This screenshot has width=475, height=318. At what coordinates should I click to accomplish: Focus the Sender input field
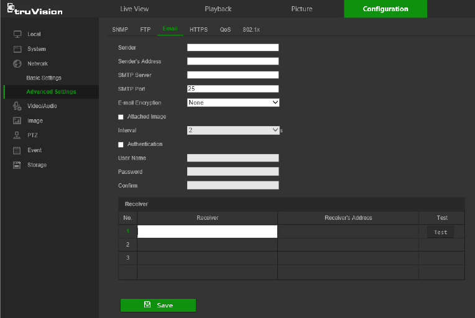click(x=233, y=47)
